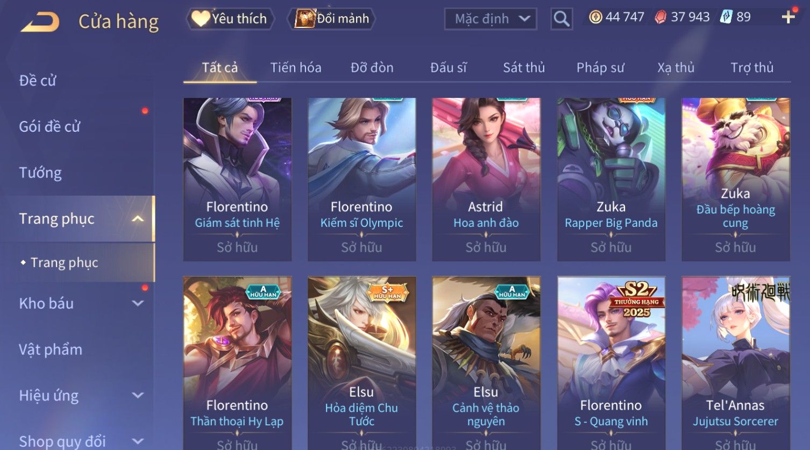
Task: Click the gold coin currency icon
Action: [595, 17]
